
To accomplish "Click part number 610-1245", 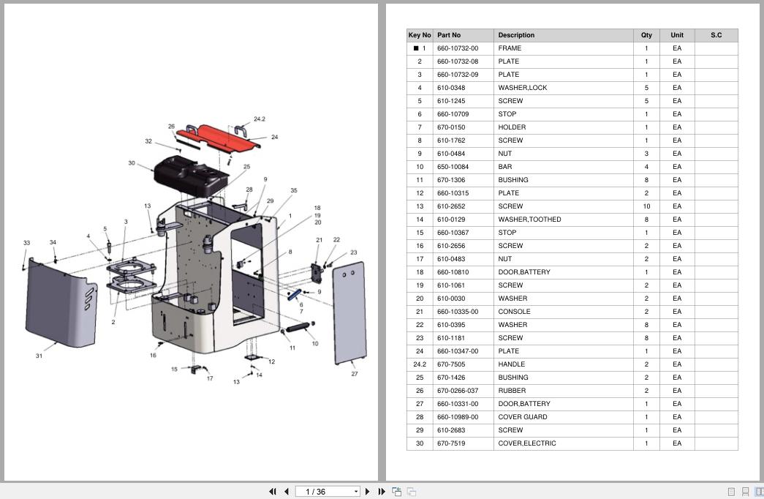I will [451, 101].
